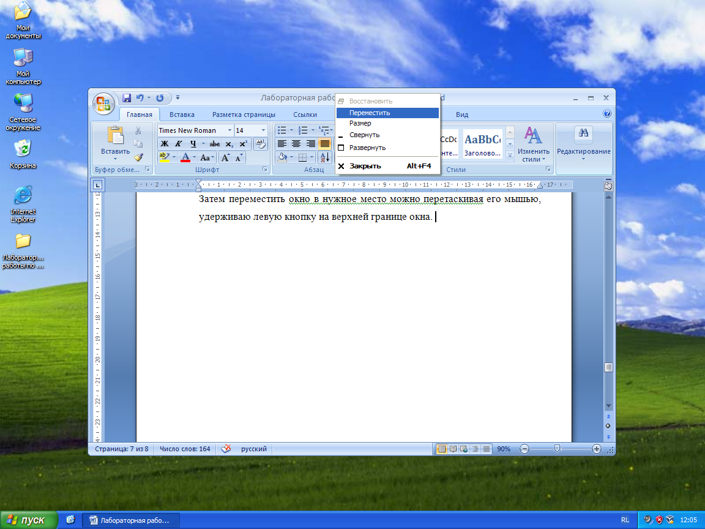Click the proofing errors icon in status bar

click(226, 448)
